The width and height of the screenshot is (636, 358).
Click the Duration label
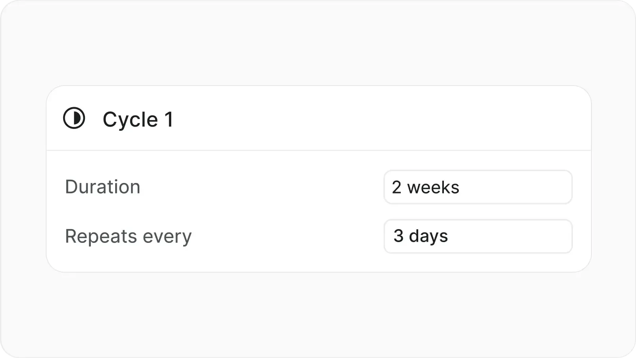pos(103,186)
